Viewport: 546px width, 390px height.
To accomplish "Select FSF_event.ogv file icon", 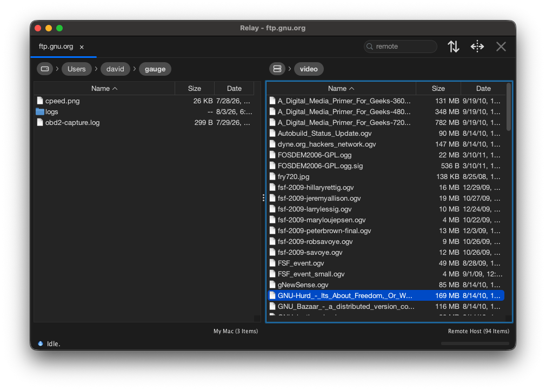I will (272, 263).
